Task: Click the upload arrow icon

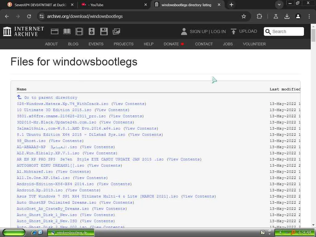Action: point(233,31)
